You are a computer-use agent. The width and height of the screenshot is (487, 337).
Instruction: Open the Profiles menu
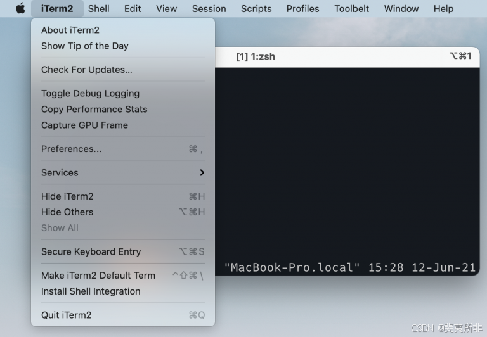pyautogui.click(x=303, y=8)
